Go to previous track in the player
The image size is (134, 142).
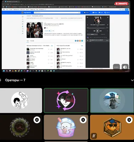click(x=94, y=31)
